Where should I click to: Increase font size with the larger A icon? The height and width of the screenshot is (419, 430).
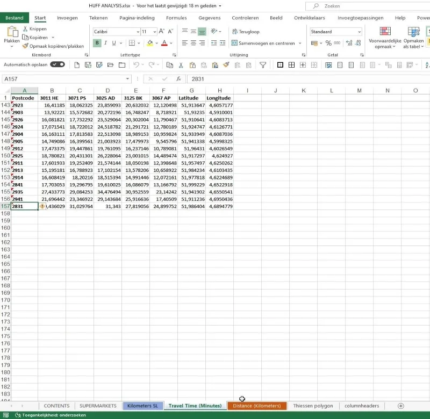click(162, 31)
